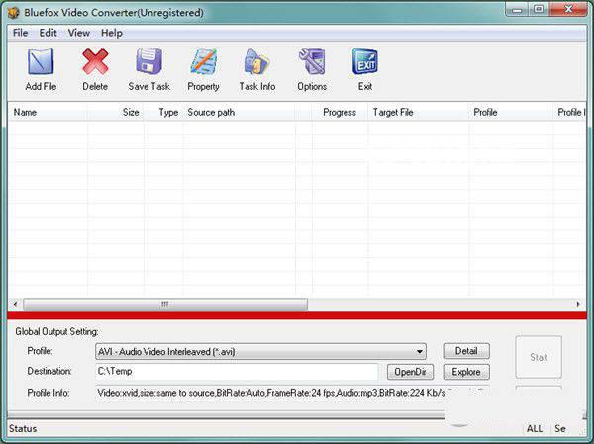Click the Start button

(x=539, y=357)
